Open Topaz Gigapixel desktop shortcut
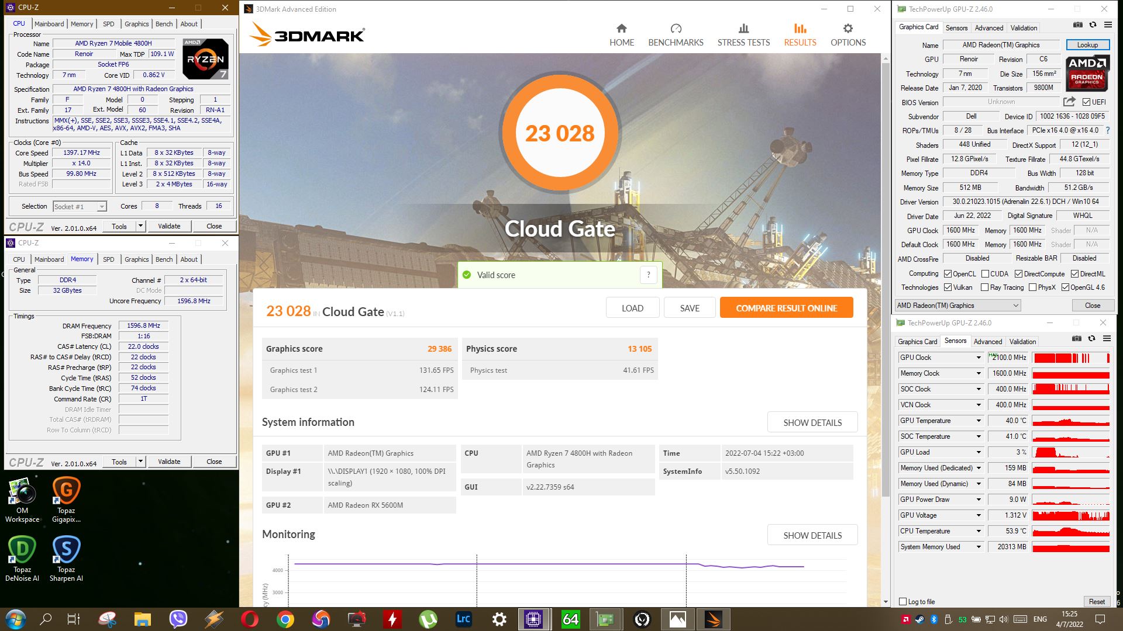 pyautogui.click(x=66, y=500)
